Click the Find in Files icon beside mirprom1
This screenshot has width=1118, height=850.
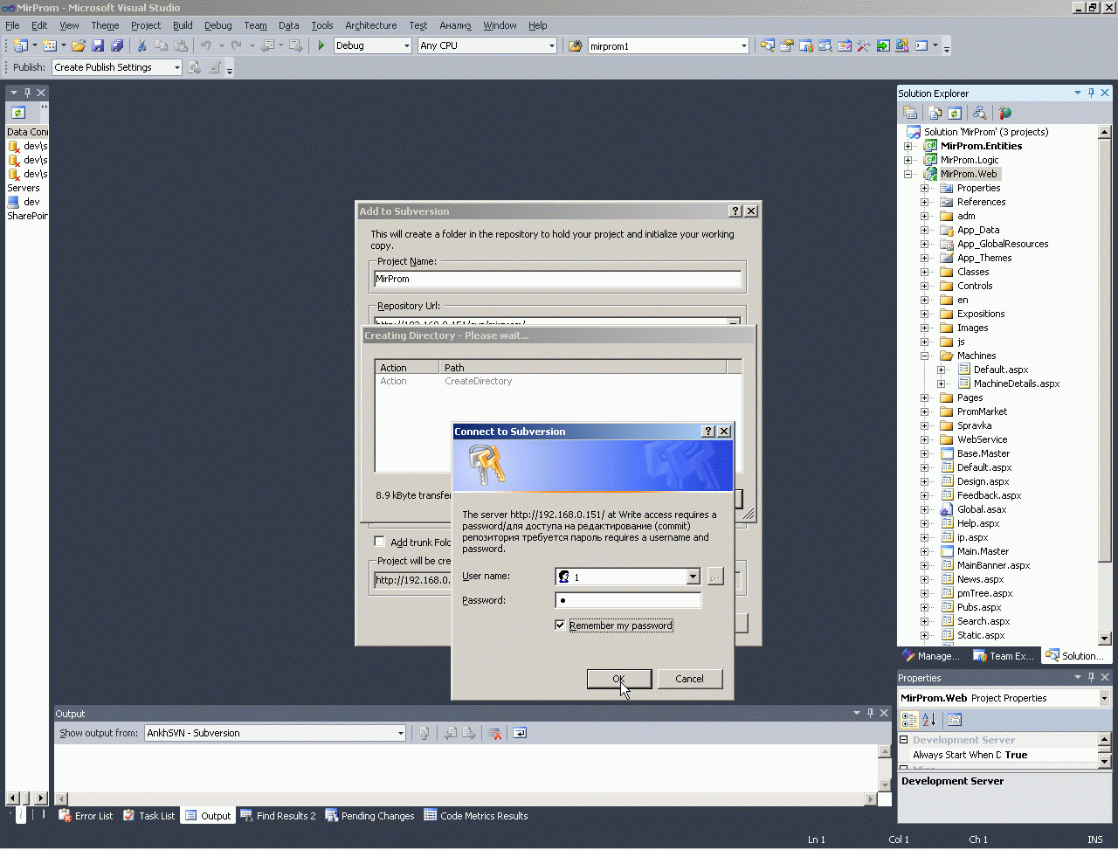tap(576, 45)
